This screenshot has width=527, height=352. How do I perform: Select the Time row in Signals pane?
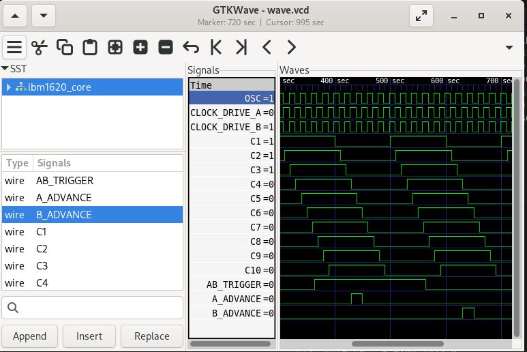[232, 85]
